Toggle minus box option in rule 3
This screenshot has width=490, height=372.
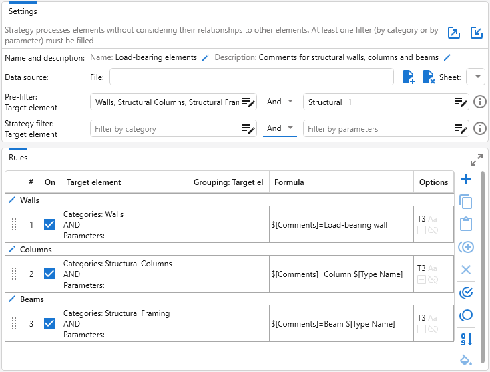click(x=421, y=329)
